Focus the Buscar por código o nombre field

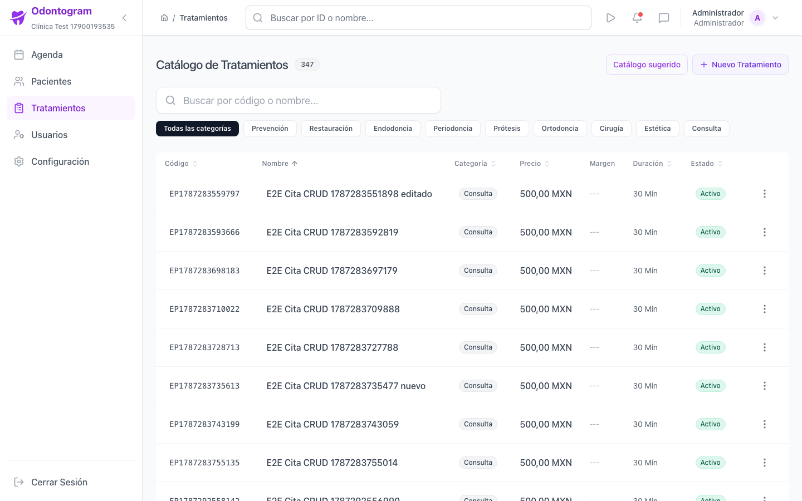pos(299,100)
